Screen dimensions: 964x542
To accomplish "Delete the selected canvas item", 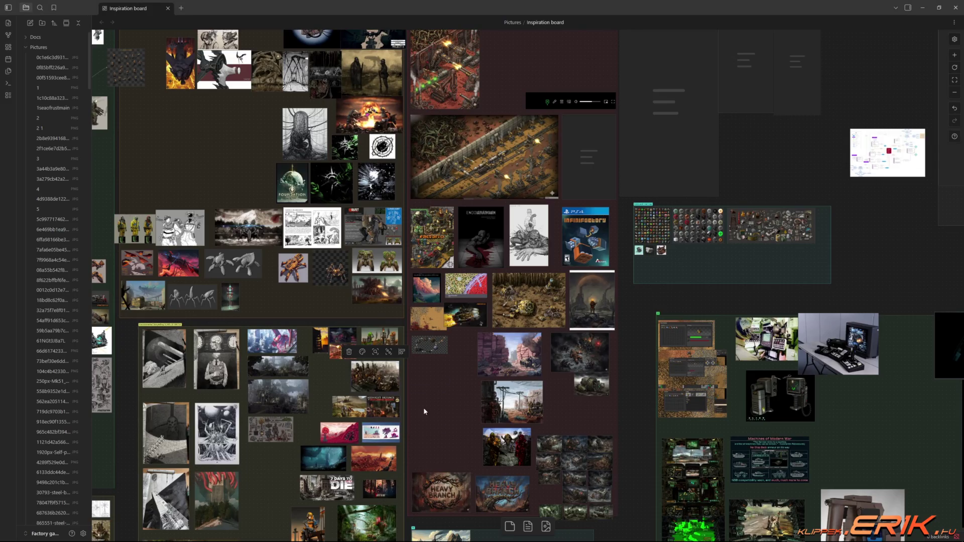I will coord(349,352).
